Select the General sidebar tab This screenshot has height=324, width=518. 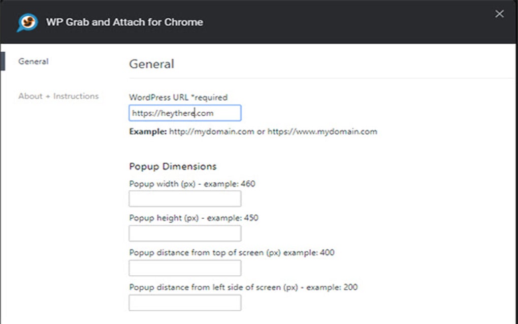[x=34, y=61]
